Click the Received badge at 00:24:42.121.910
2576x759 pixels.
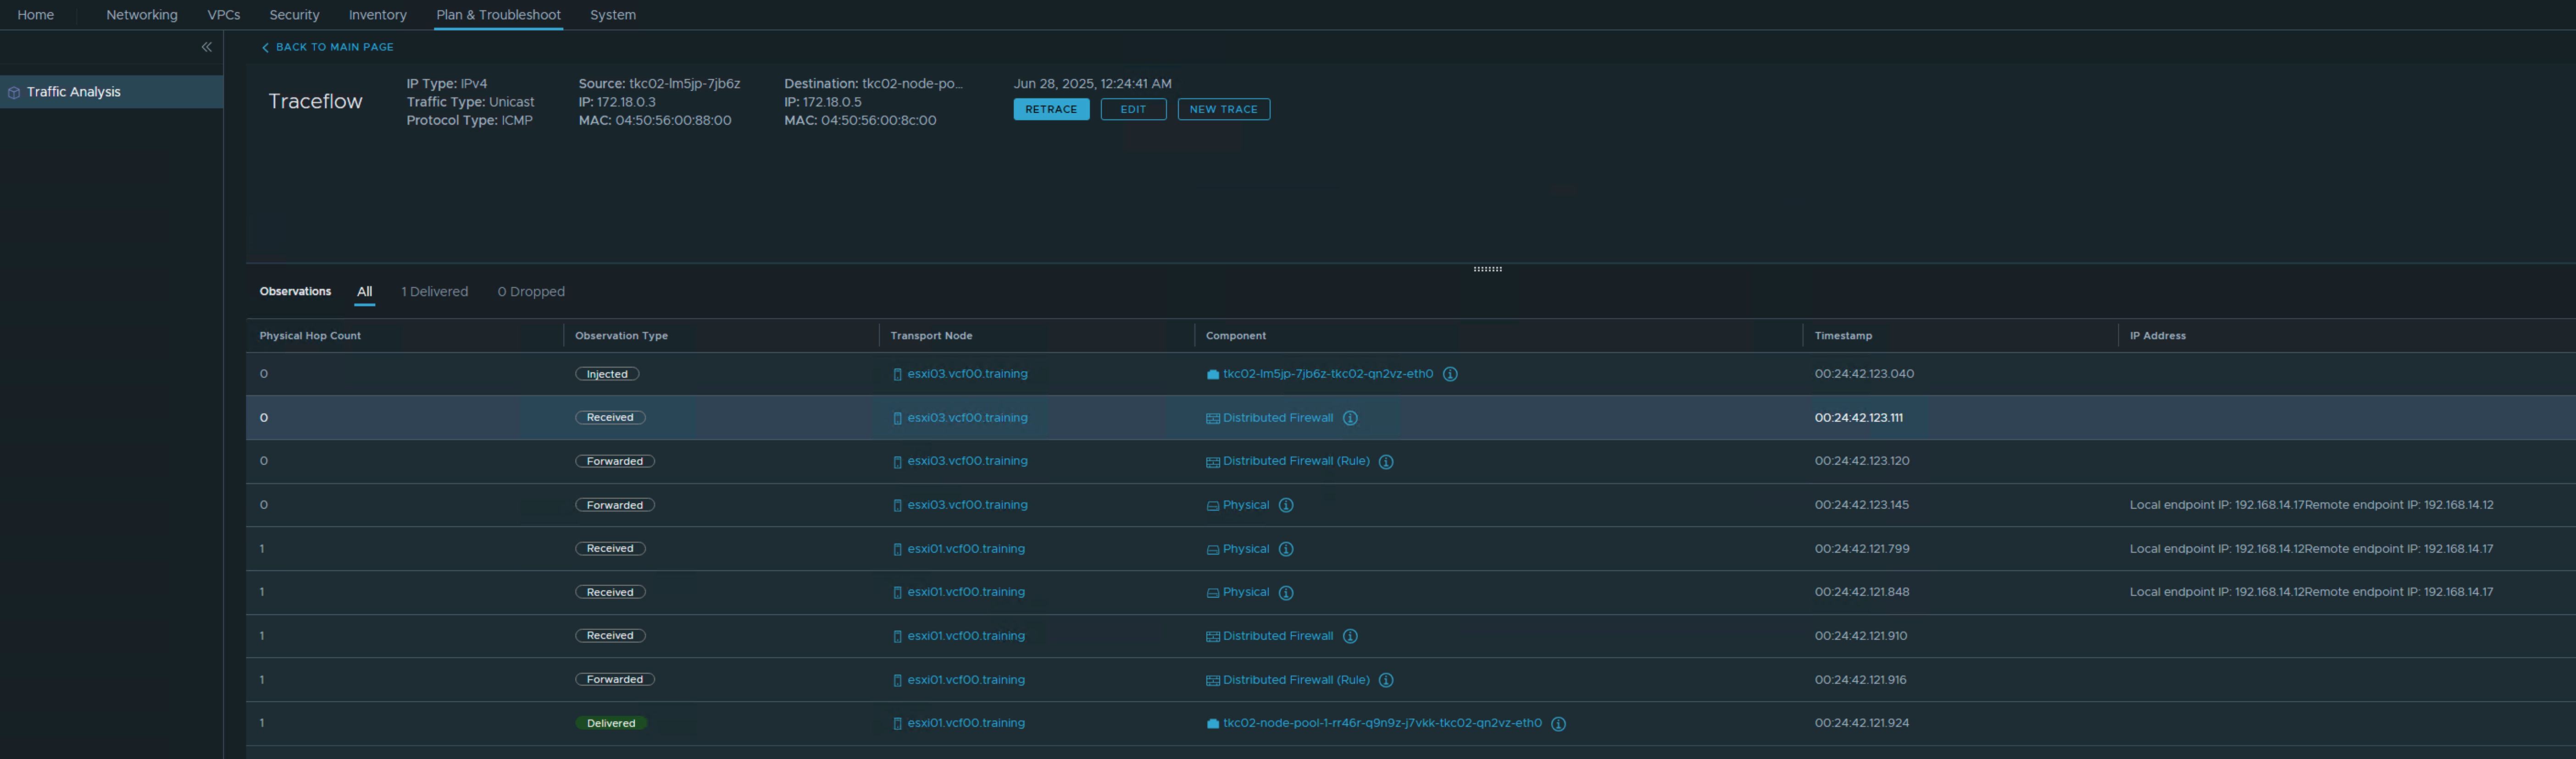click(610, 636)
